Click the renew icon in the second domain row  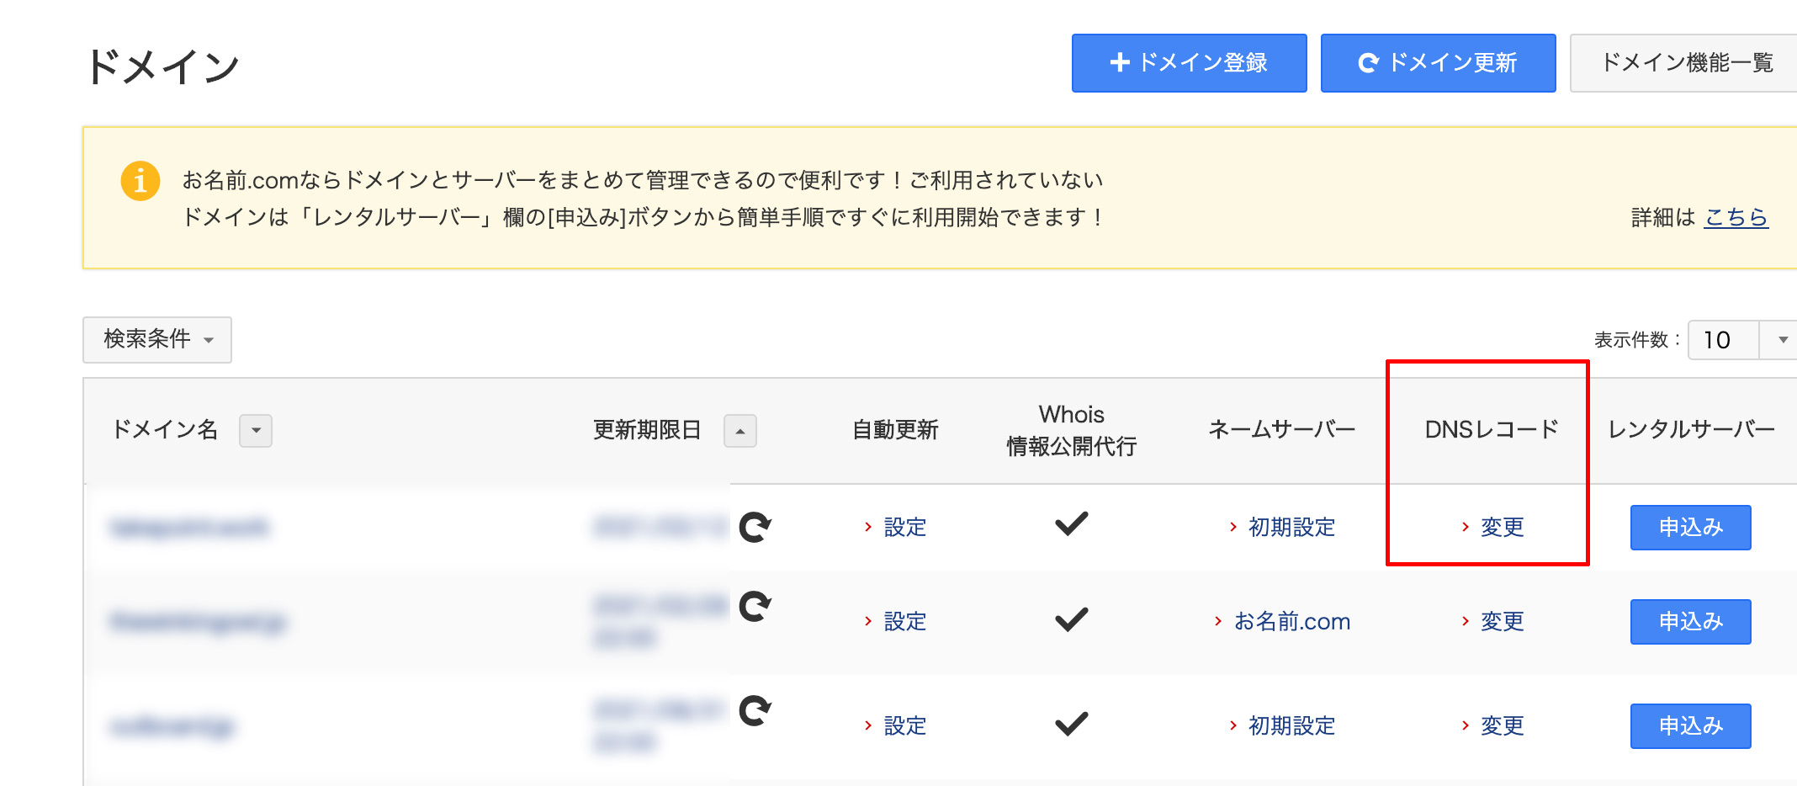755,606
